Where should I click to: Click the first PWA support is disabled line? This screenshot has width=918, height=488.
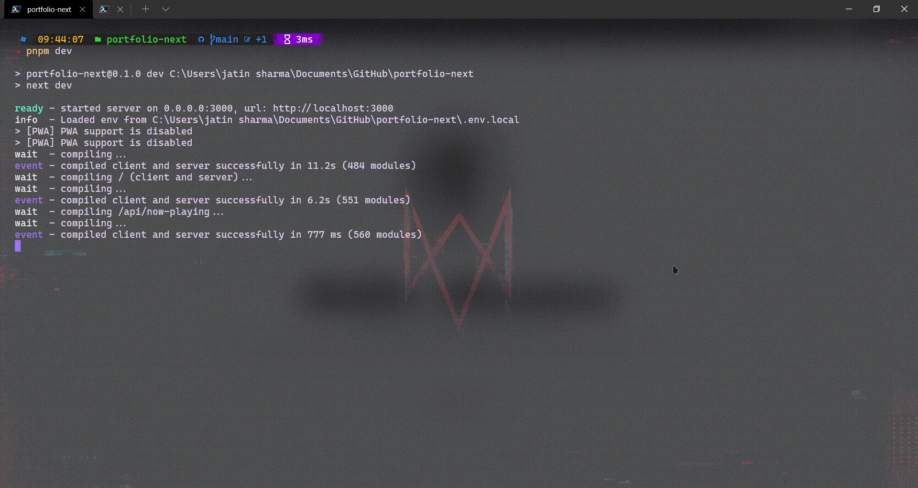coord(103,132)
